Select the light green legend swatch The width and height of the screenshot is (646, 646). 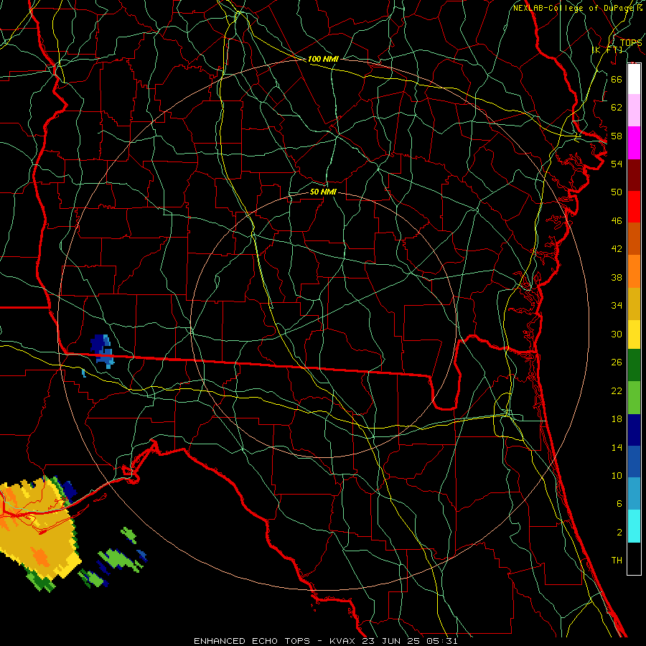634,398
